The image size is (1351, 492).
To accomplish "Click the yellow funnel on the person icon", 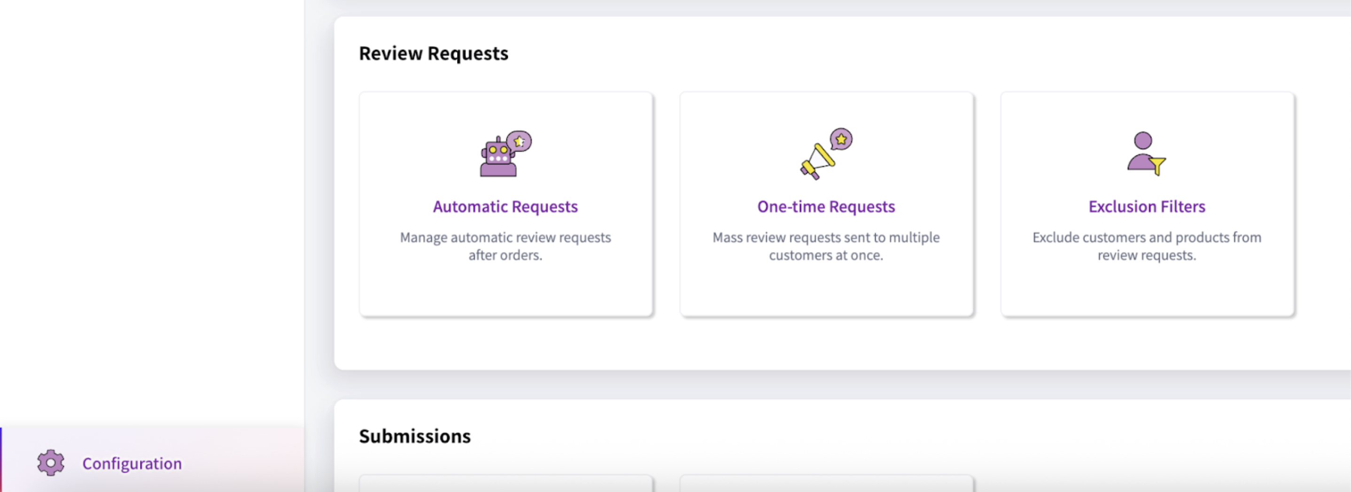I will click(x=1157, y=166).
